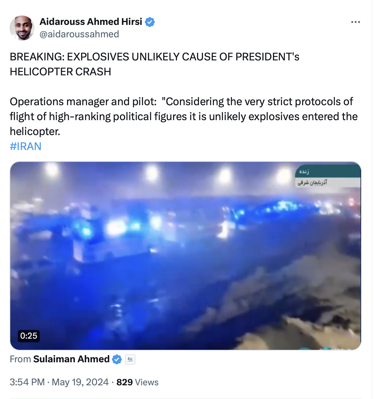Click the verified badge next to Sulaiman Ahmed
This screenshot has height=399, width=375.
(x=117, y=359)
